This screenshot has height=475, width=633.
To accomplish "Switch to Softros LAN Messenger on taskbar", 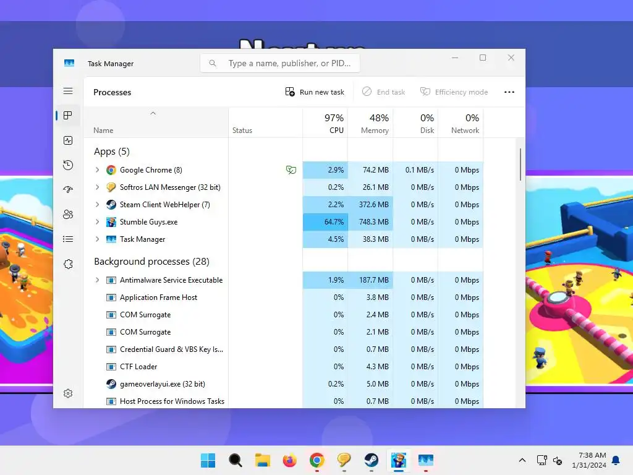I will click(x=344, y=460).
